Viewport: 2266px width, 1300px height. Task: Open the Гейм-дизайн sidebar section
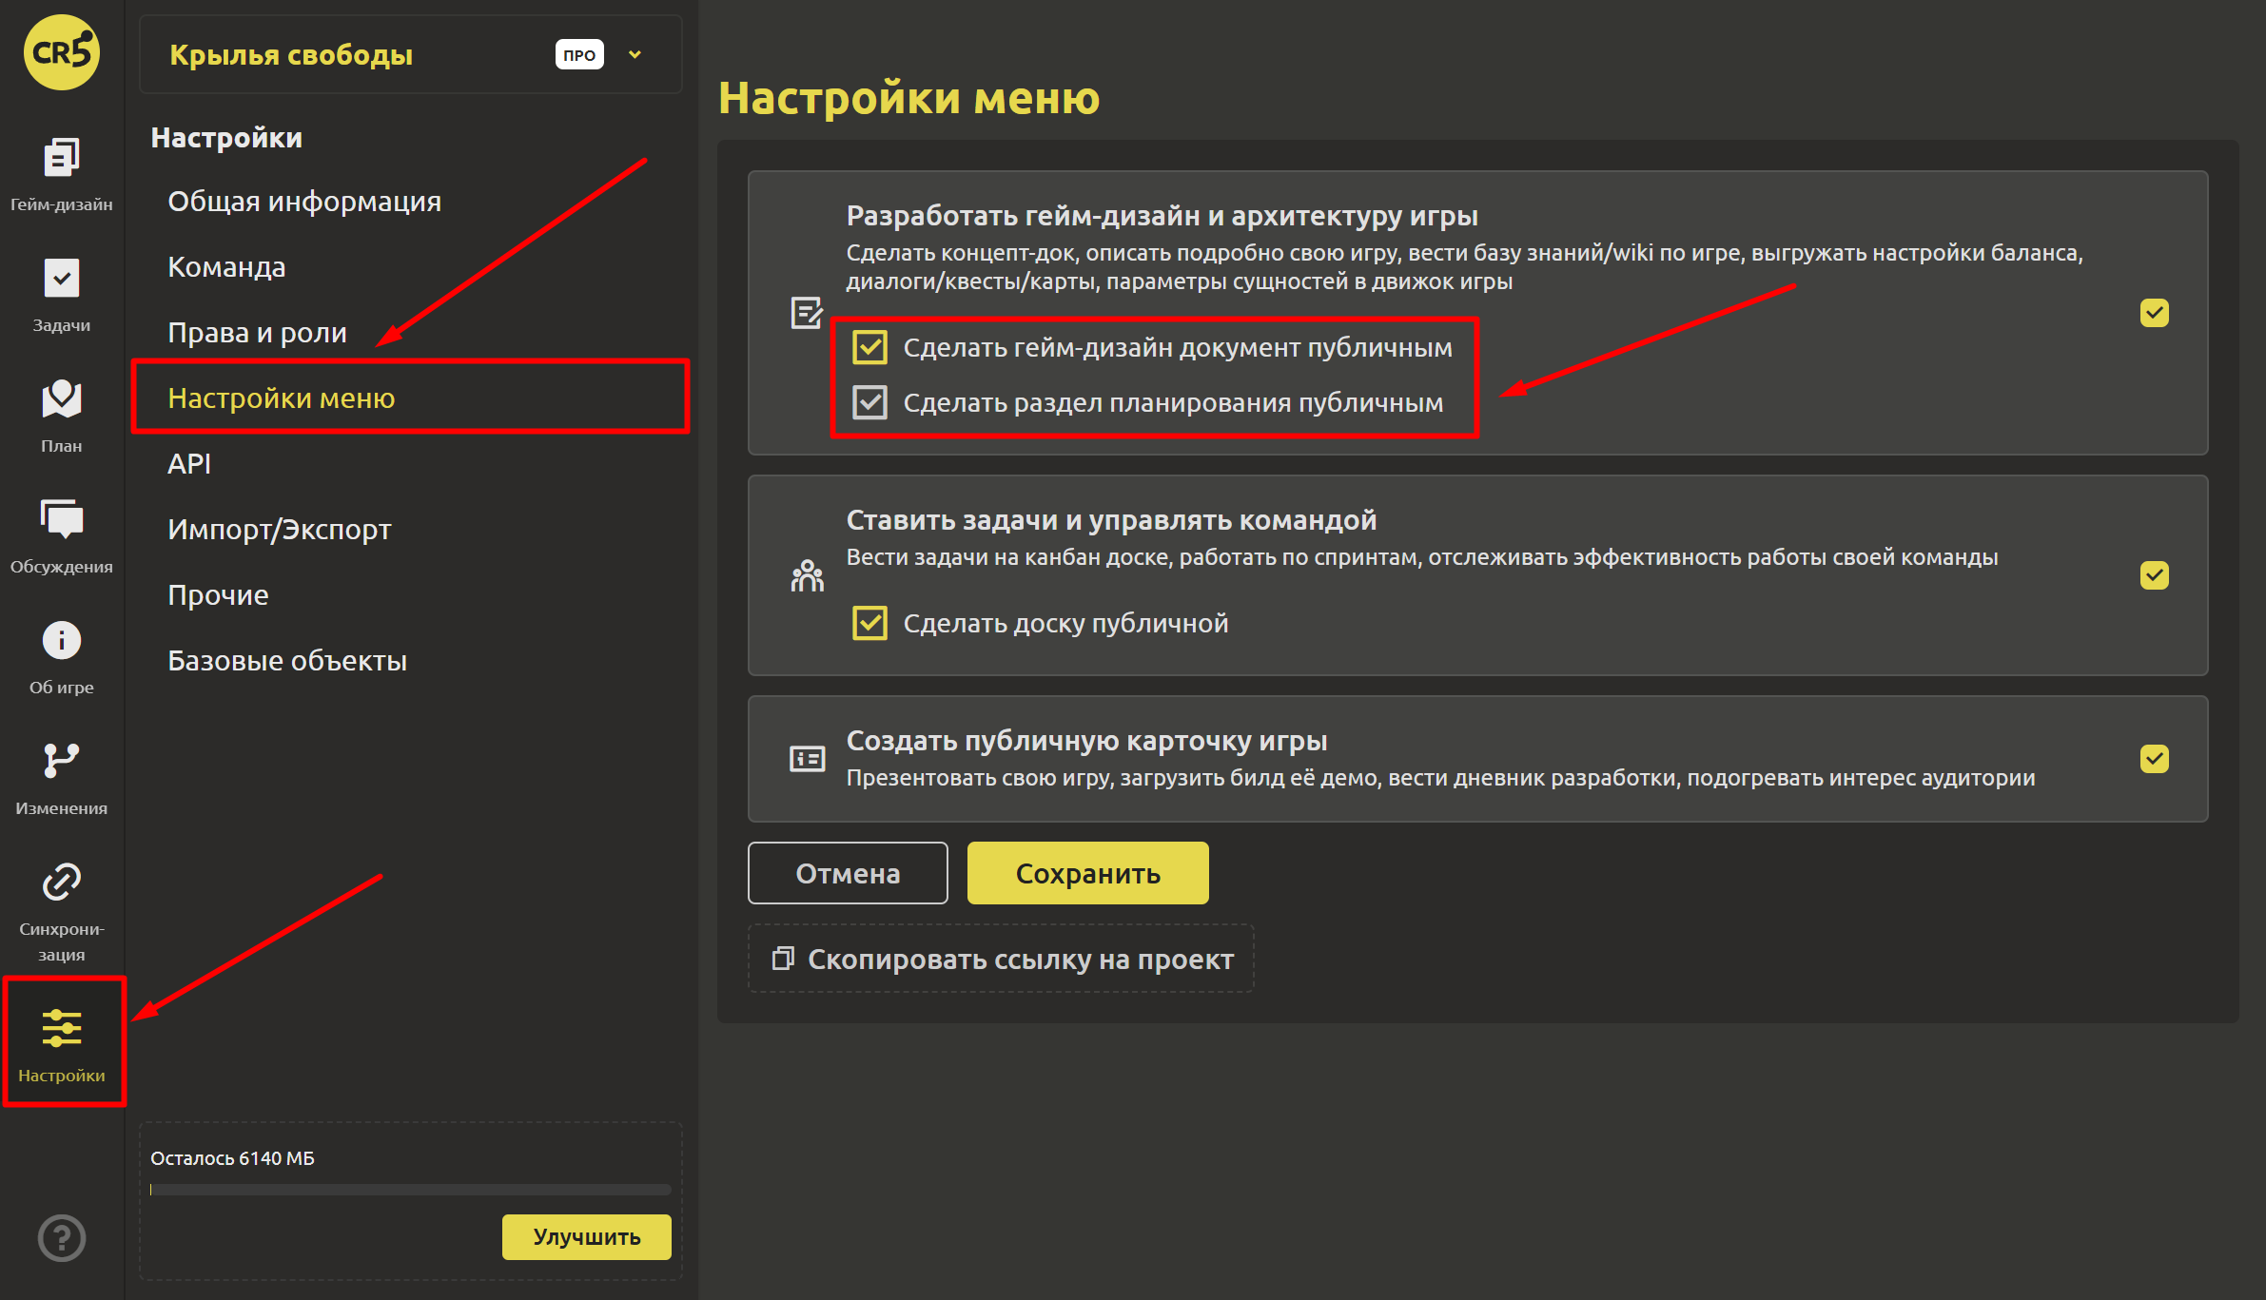pyautogui.click(x=61, y=173)
